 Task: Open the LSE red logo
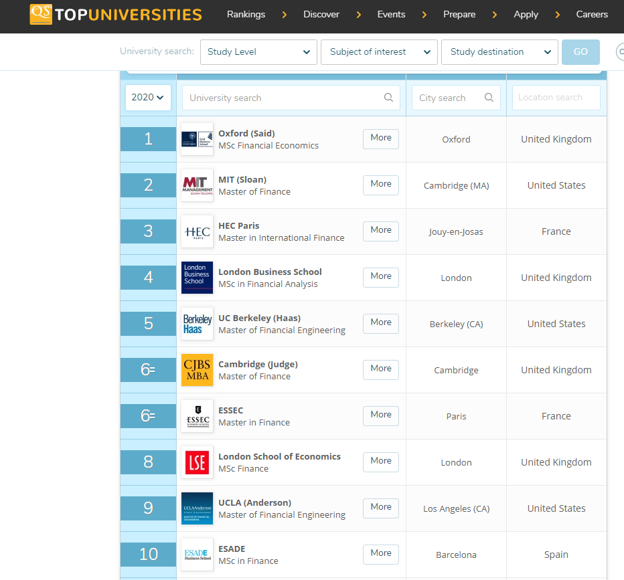[197, 462]
